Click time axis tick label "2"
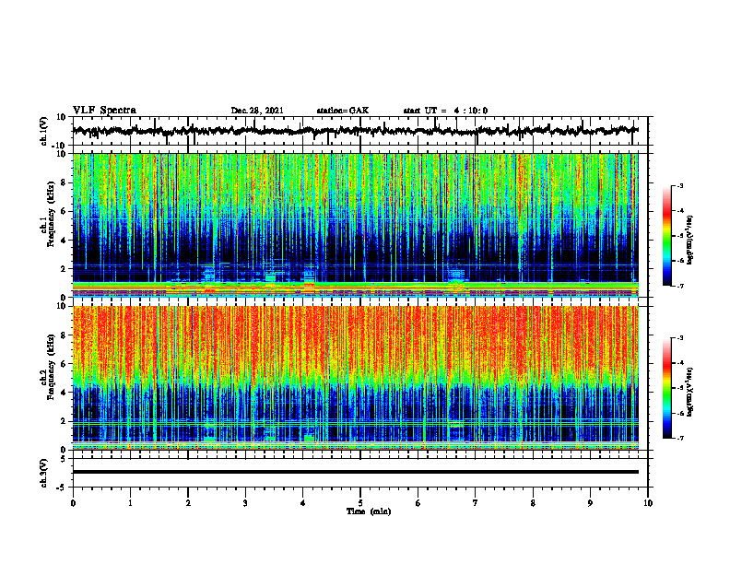Screen dimensions: 730x564 point(188,503)
